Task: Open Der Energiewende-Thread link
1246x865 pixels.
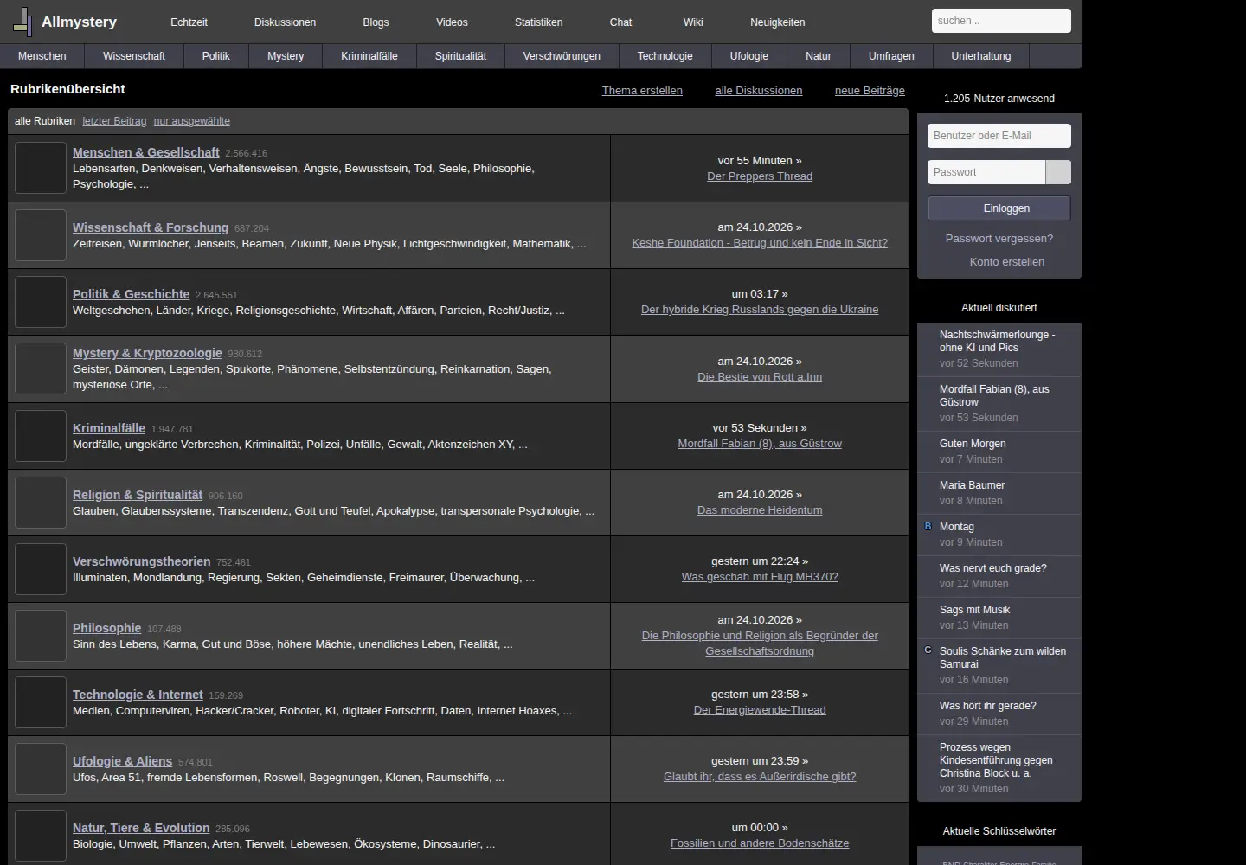Action: coord(760,710)
